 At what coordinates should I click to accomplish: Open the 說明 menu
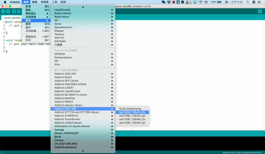click(63, 2)
